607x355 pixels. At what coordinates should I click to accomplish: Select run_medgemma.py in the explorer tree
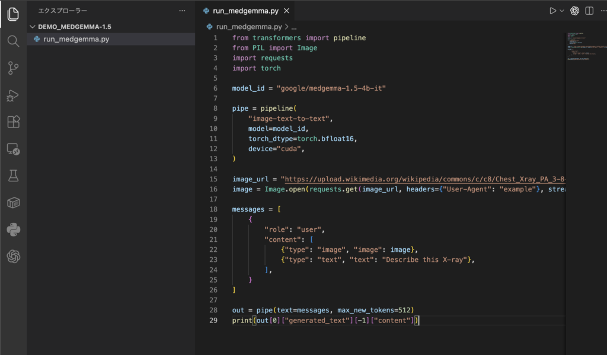pyautogui.click(x=76, y=39)
